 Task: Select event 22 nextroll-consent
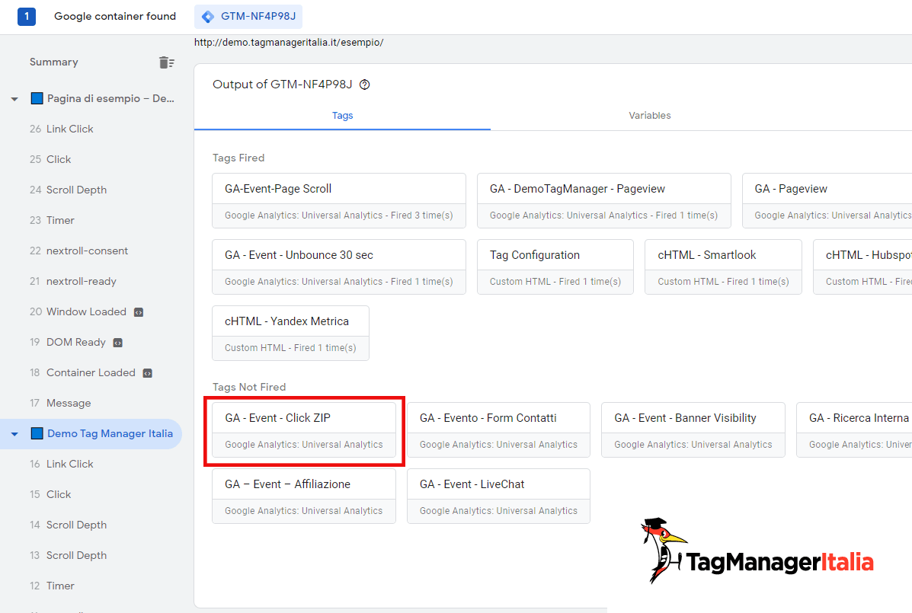[79, 251]
